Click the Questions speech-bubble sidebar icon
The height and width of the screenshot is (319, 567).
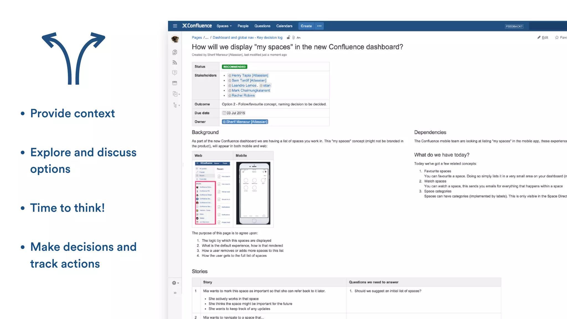pos(175,73)
